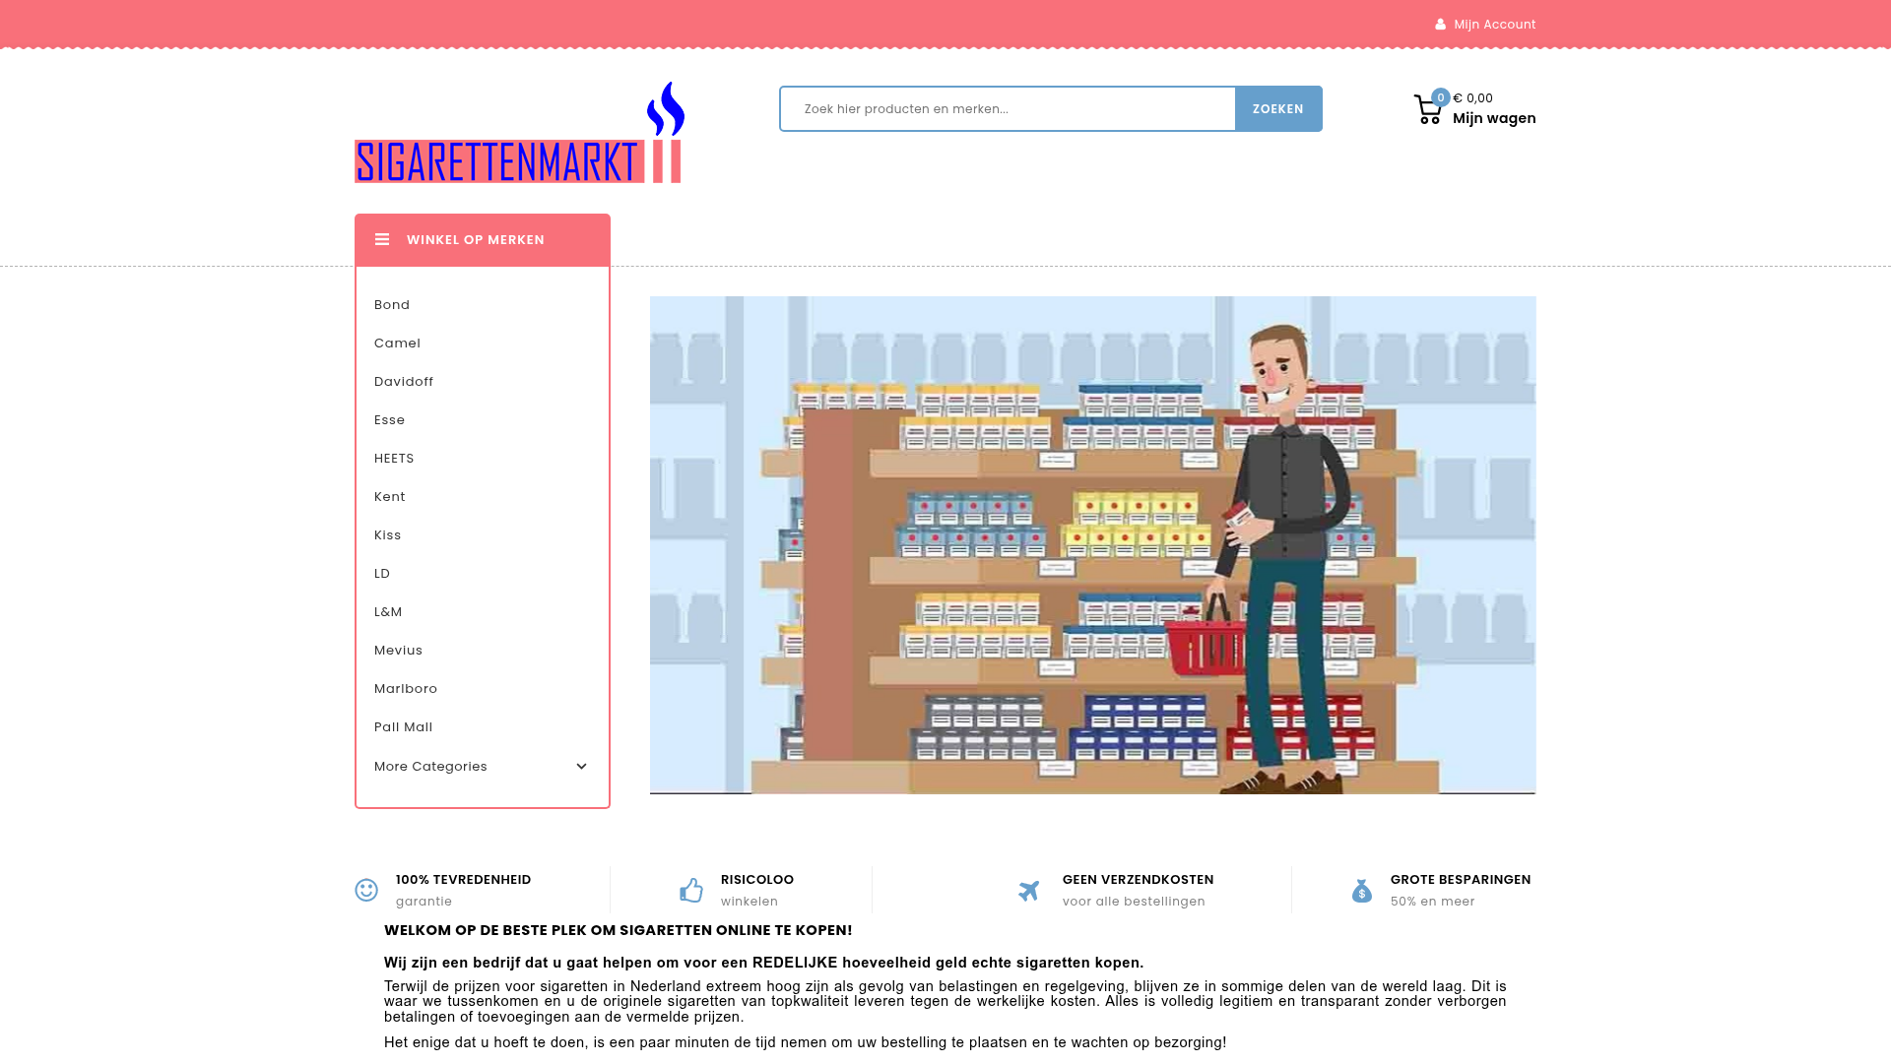This screenshot has width=1891, height=1063.
Task: Click the cart item count badge
Action: point(1441,97)
